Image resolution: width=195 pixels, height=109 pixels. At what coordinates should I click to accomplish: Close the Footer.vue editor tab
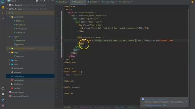point(131,2)
